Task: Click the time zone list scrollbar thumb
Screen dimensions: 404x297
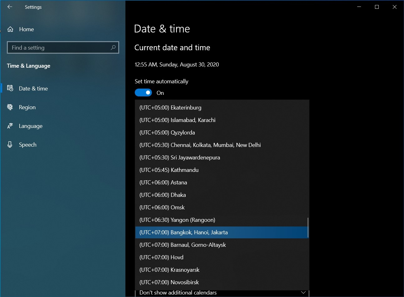Action: pyautogui.click(x=308, y=227)
